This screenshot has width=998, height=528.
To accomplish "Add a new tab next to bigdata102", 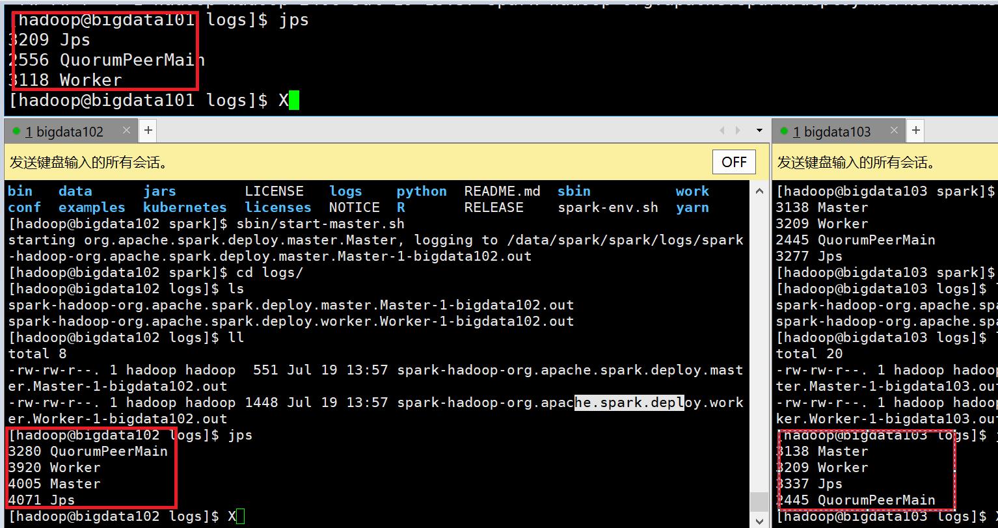I will click(148, 131).
